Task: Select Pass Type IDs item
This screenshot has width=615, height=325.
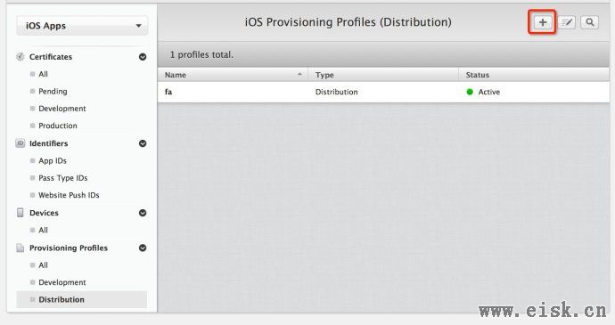Action: (62, 178)
